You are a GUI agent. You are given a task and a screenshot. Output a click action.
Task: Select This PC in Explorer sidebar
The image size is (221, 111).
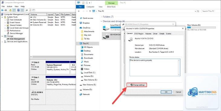(88, 44)
